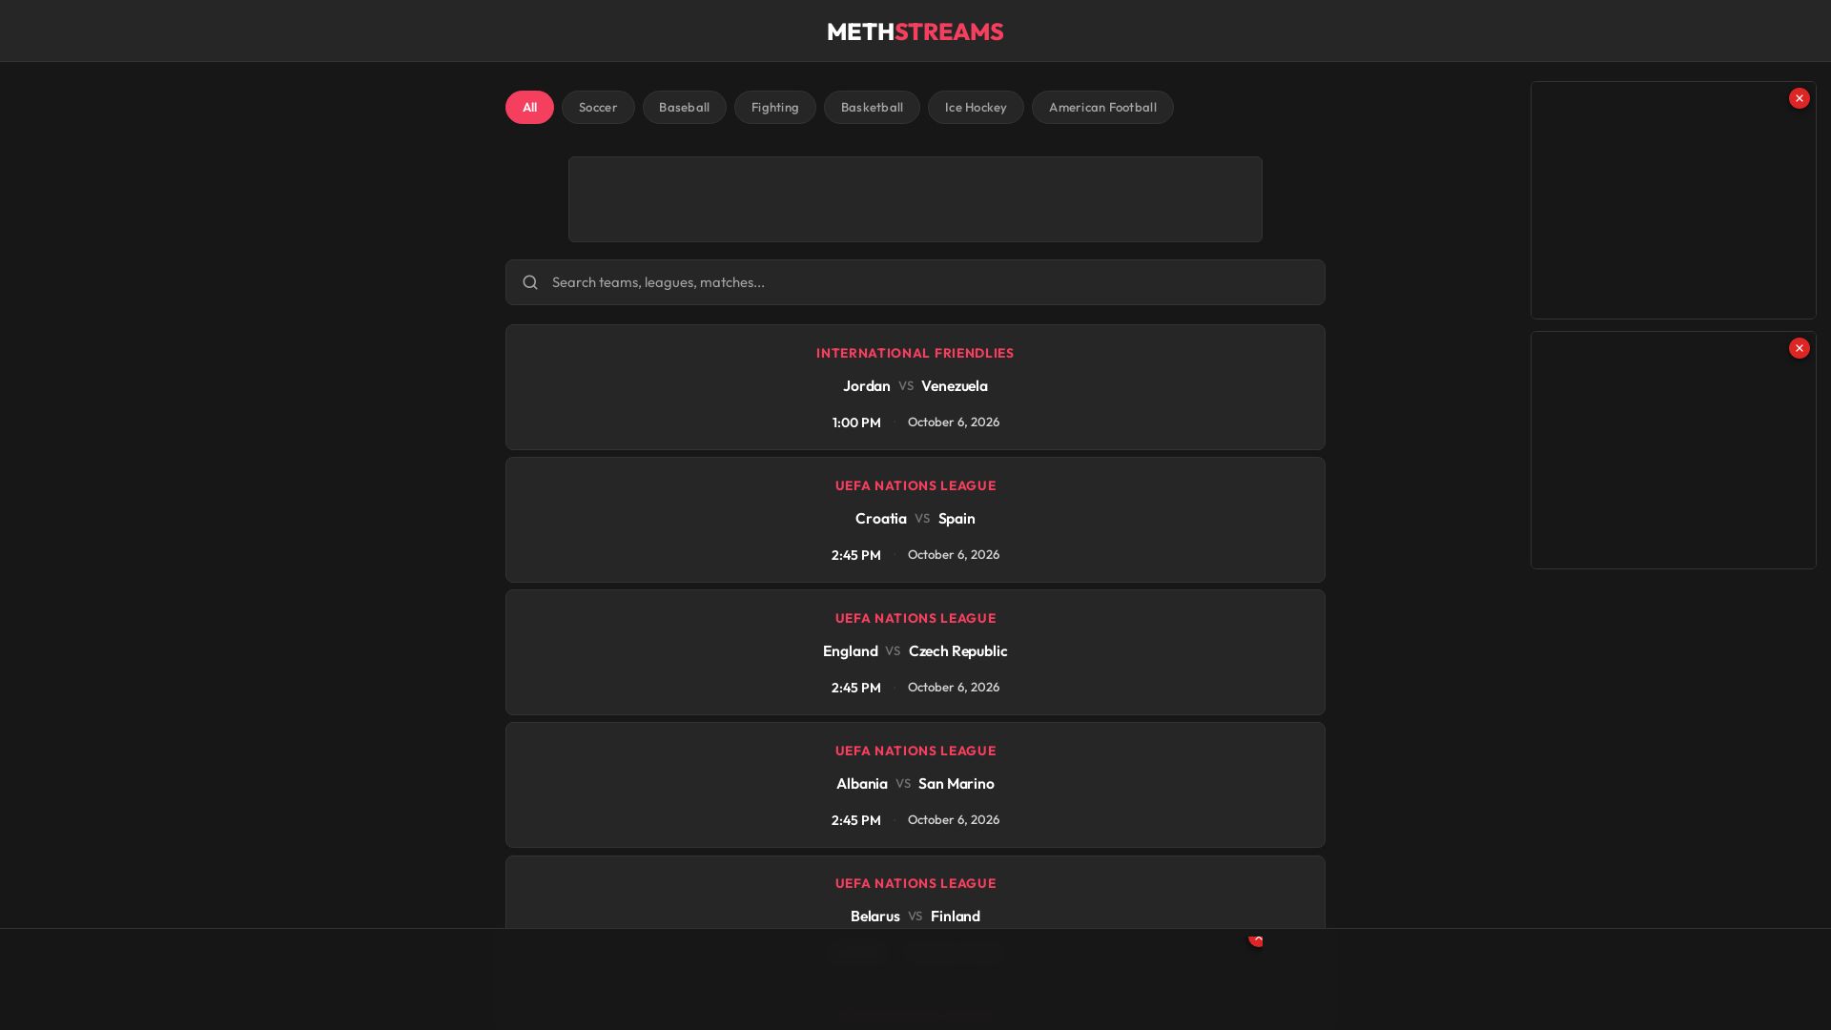1831x1030 pixels.
Task: Close the upper right sidebar ad
Action: point(1800,98)
